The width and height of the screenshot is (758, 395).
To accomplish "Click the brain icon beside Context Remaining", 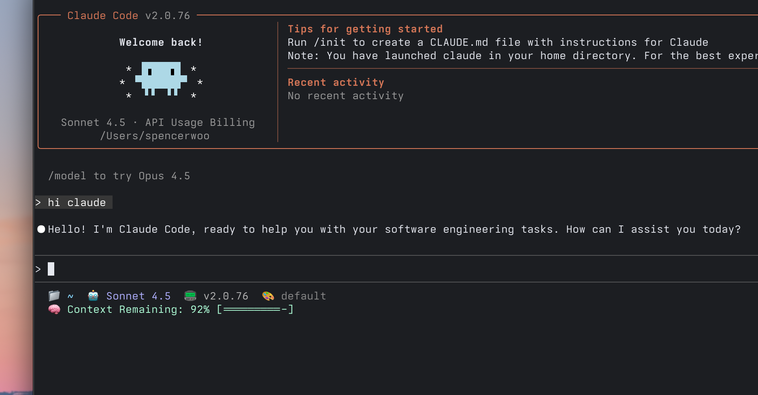I will pyautogui.click(x=54, y=310).
